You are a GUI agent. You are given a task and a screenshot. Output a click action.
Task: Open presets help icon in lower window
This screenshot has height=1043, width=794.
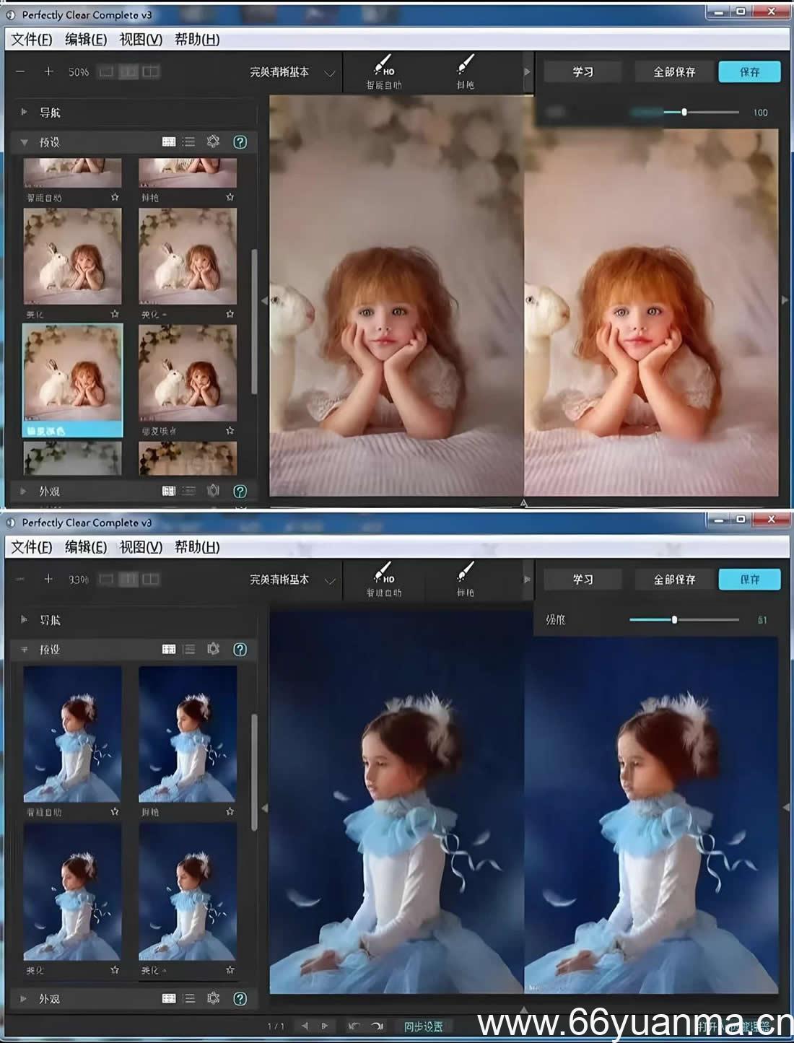tap(240, 650)
